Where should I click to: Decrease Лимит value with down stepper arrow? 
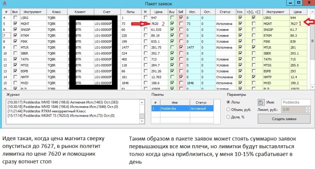(x=308, y=111)
